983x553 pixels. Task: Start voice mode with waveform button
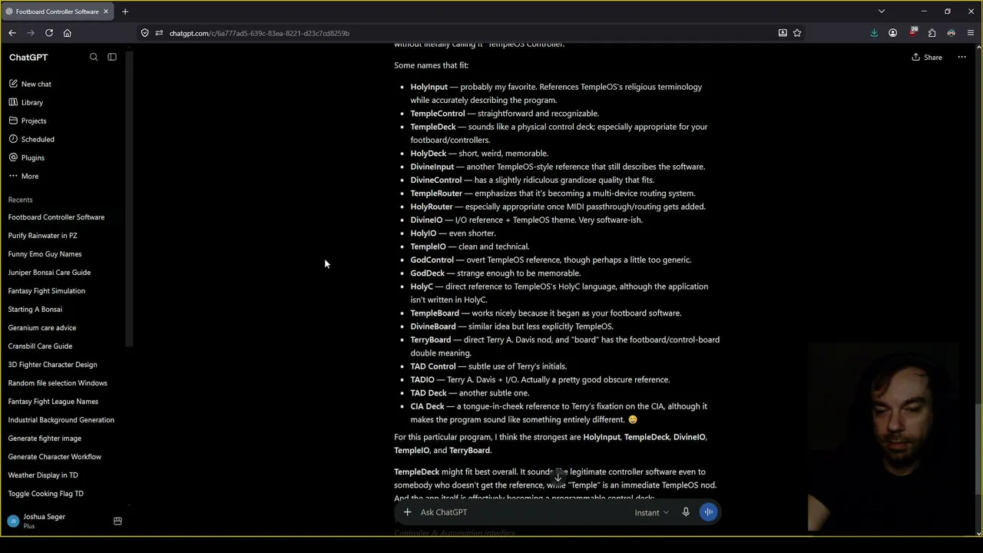pyautogui.click(x=709, y=512)
